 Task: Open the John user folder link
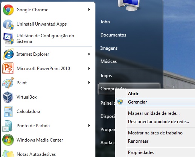tap(105, 22)
